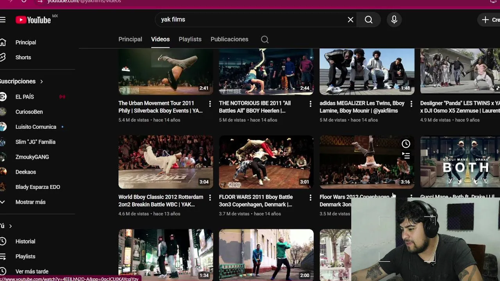500x281 pixels.
Task: Click the Create plus button
Action: (489, 20)
